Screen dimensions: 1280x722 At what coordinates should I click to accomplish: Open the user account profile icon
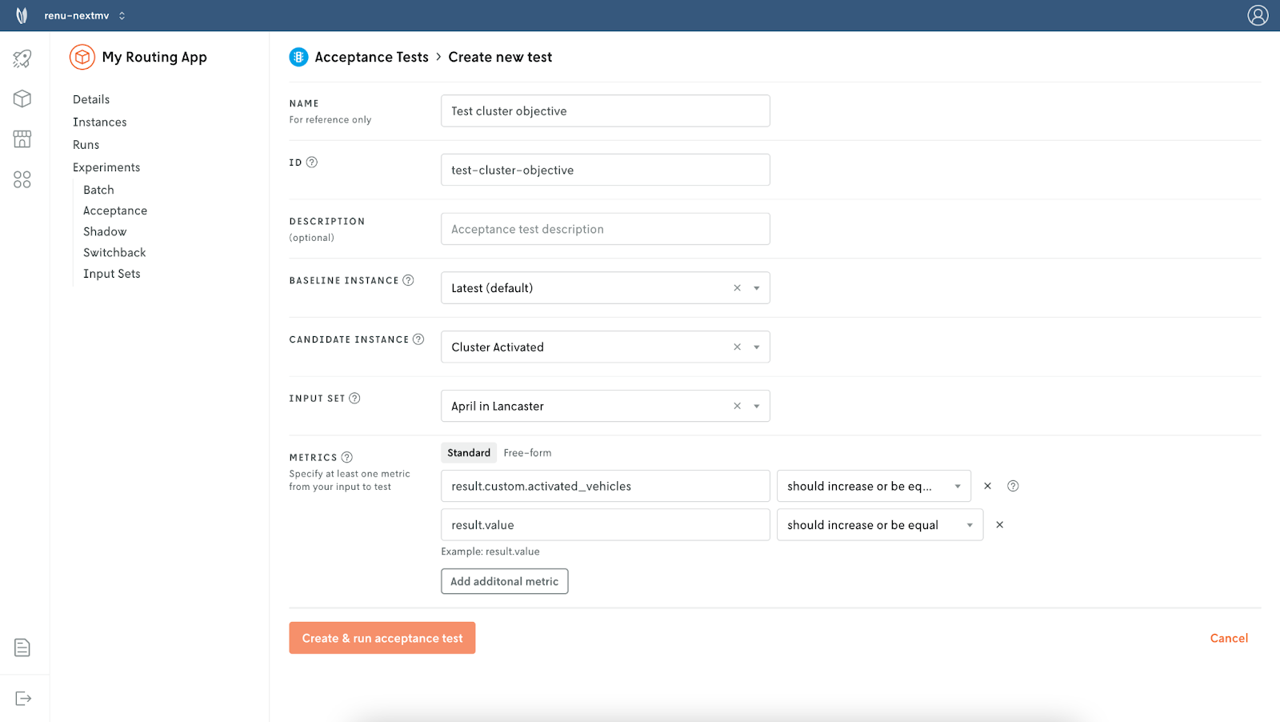pos(1258,15)
